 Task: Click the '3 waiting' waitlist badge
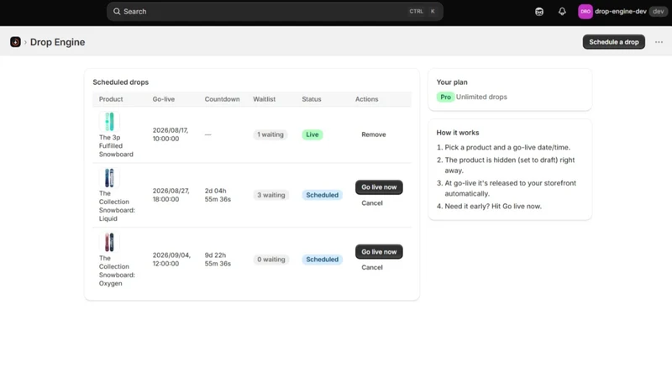270,195
